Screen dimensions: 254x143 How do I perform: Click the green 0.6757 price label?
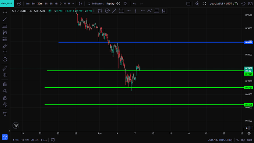tap(248, 88)
